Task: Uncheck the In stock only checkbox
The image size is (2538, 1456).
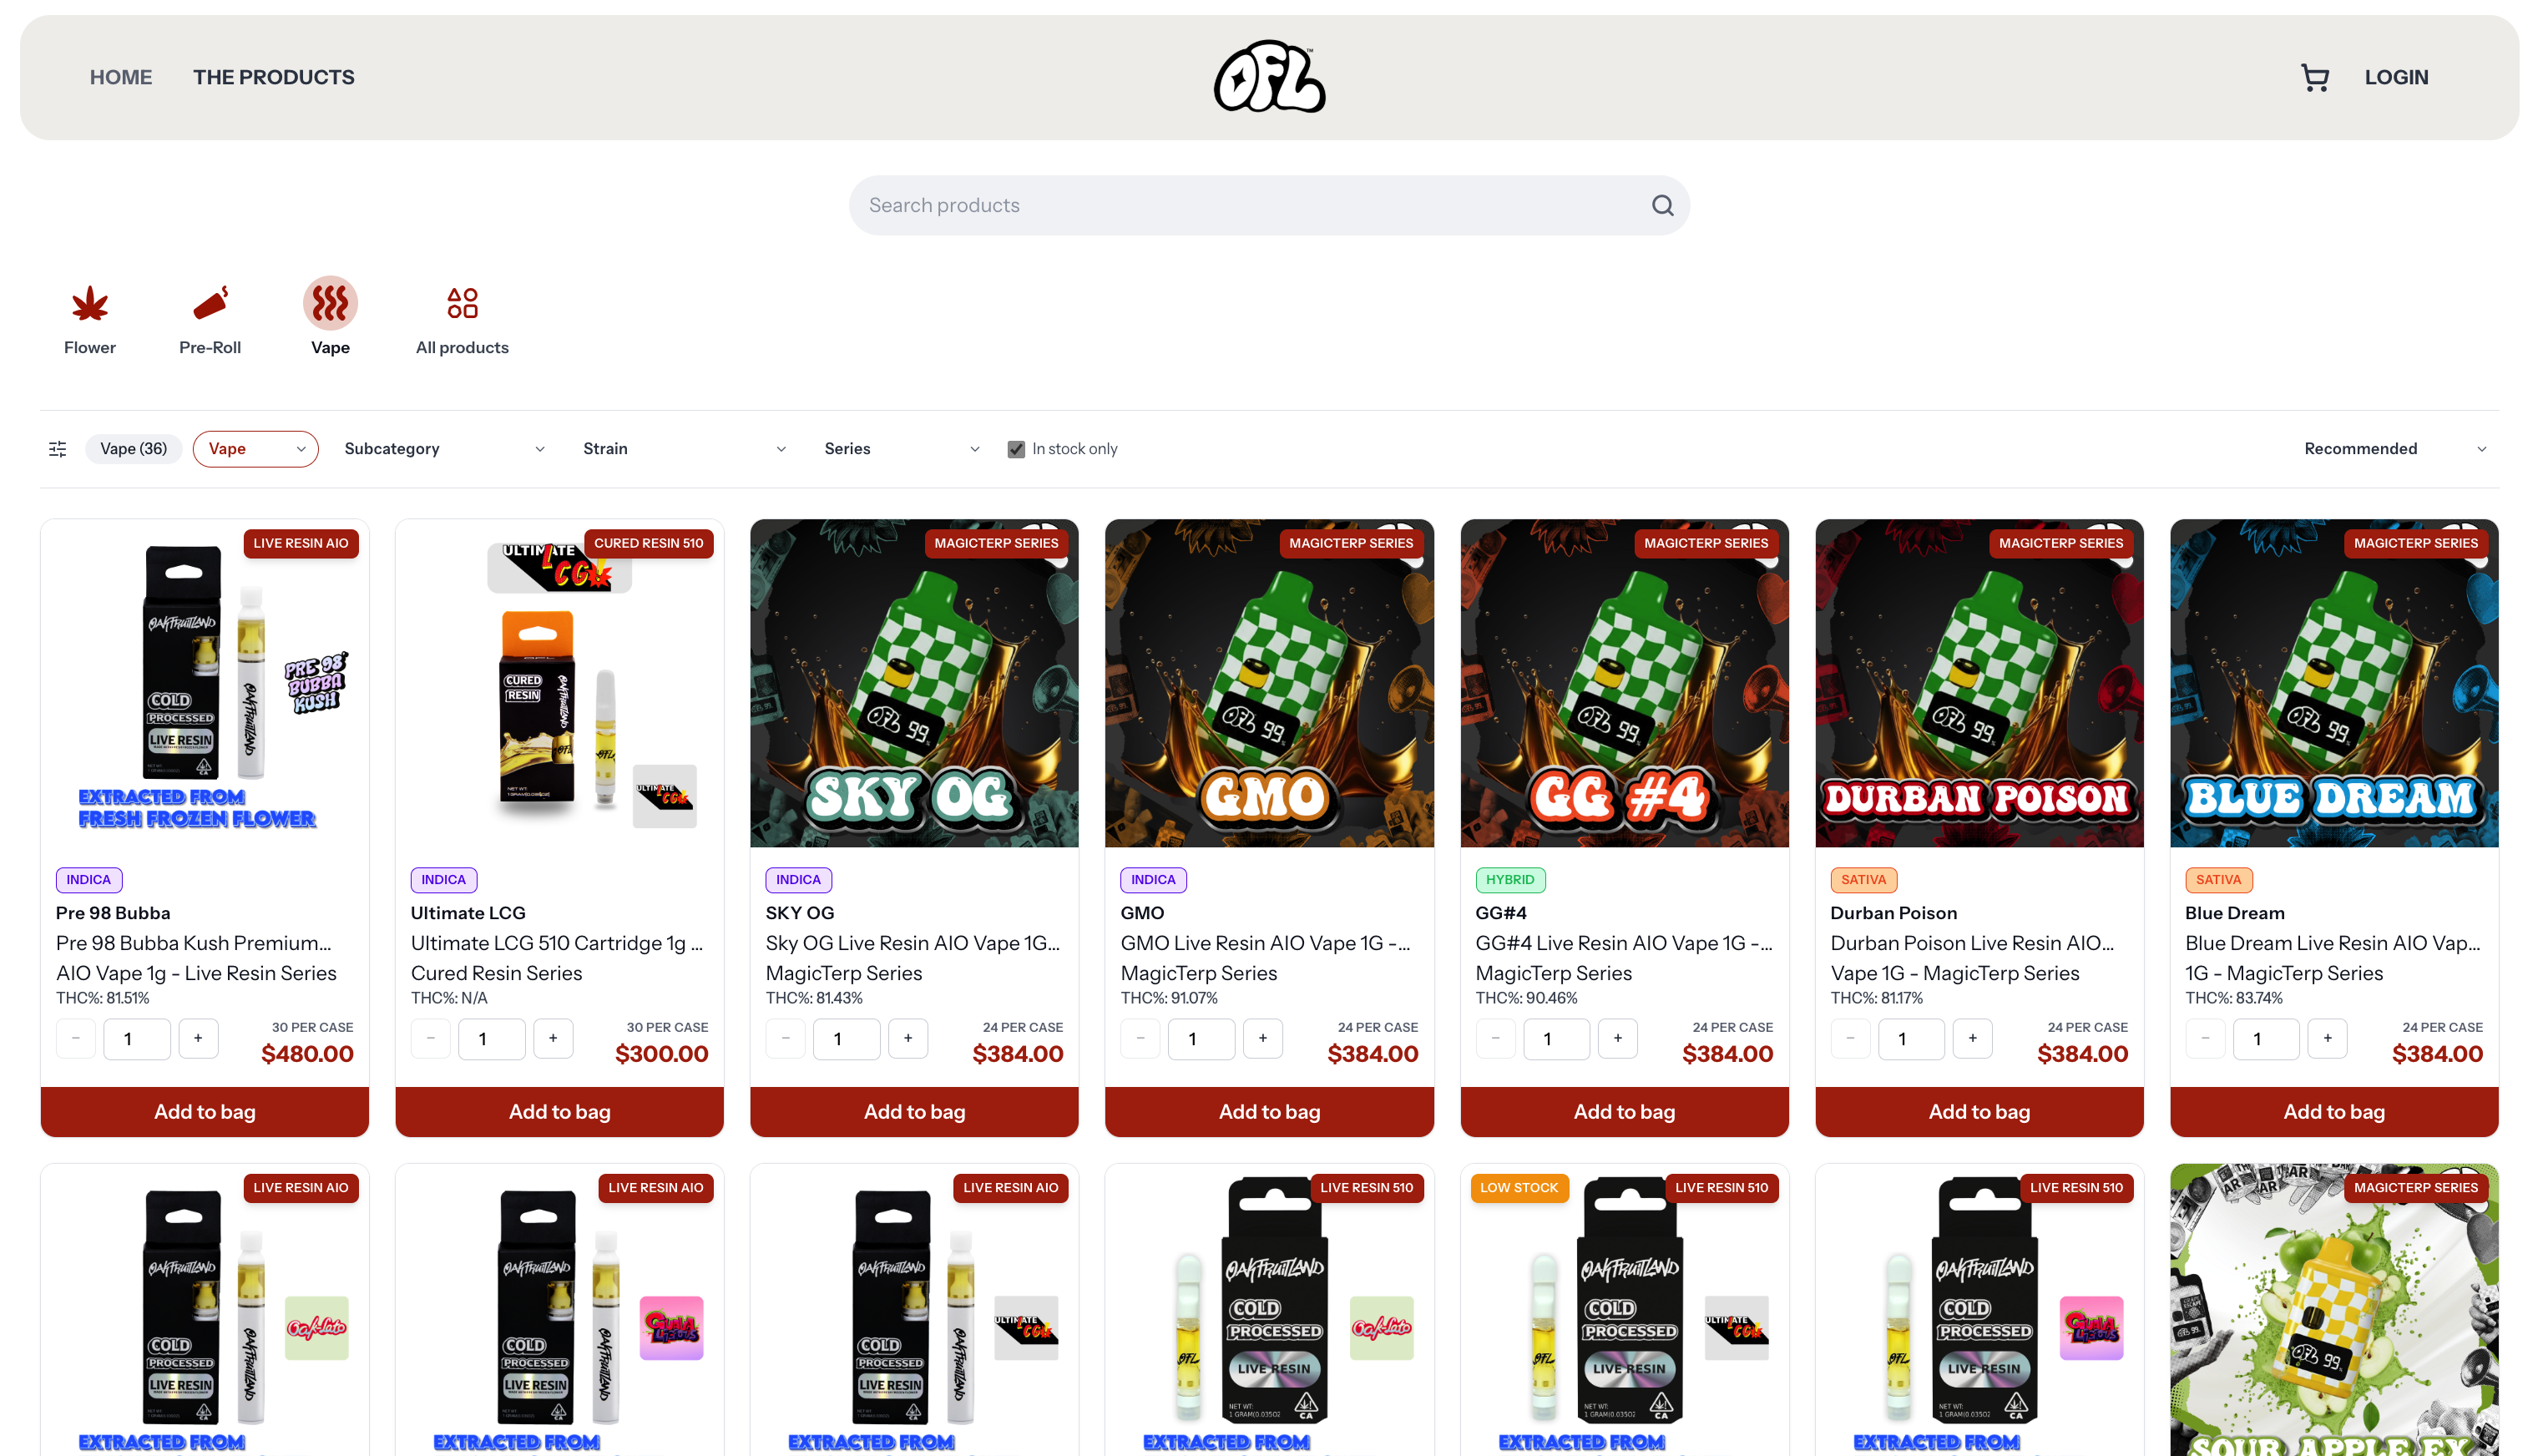Action: tap(1016, 449)
